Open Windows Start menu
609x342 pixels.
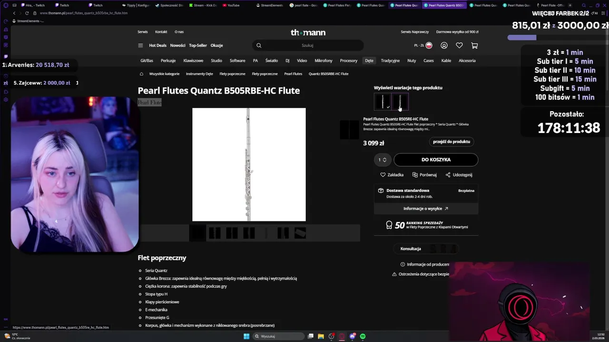[246, 336]
